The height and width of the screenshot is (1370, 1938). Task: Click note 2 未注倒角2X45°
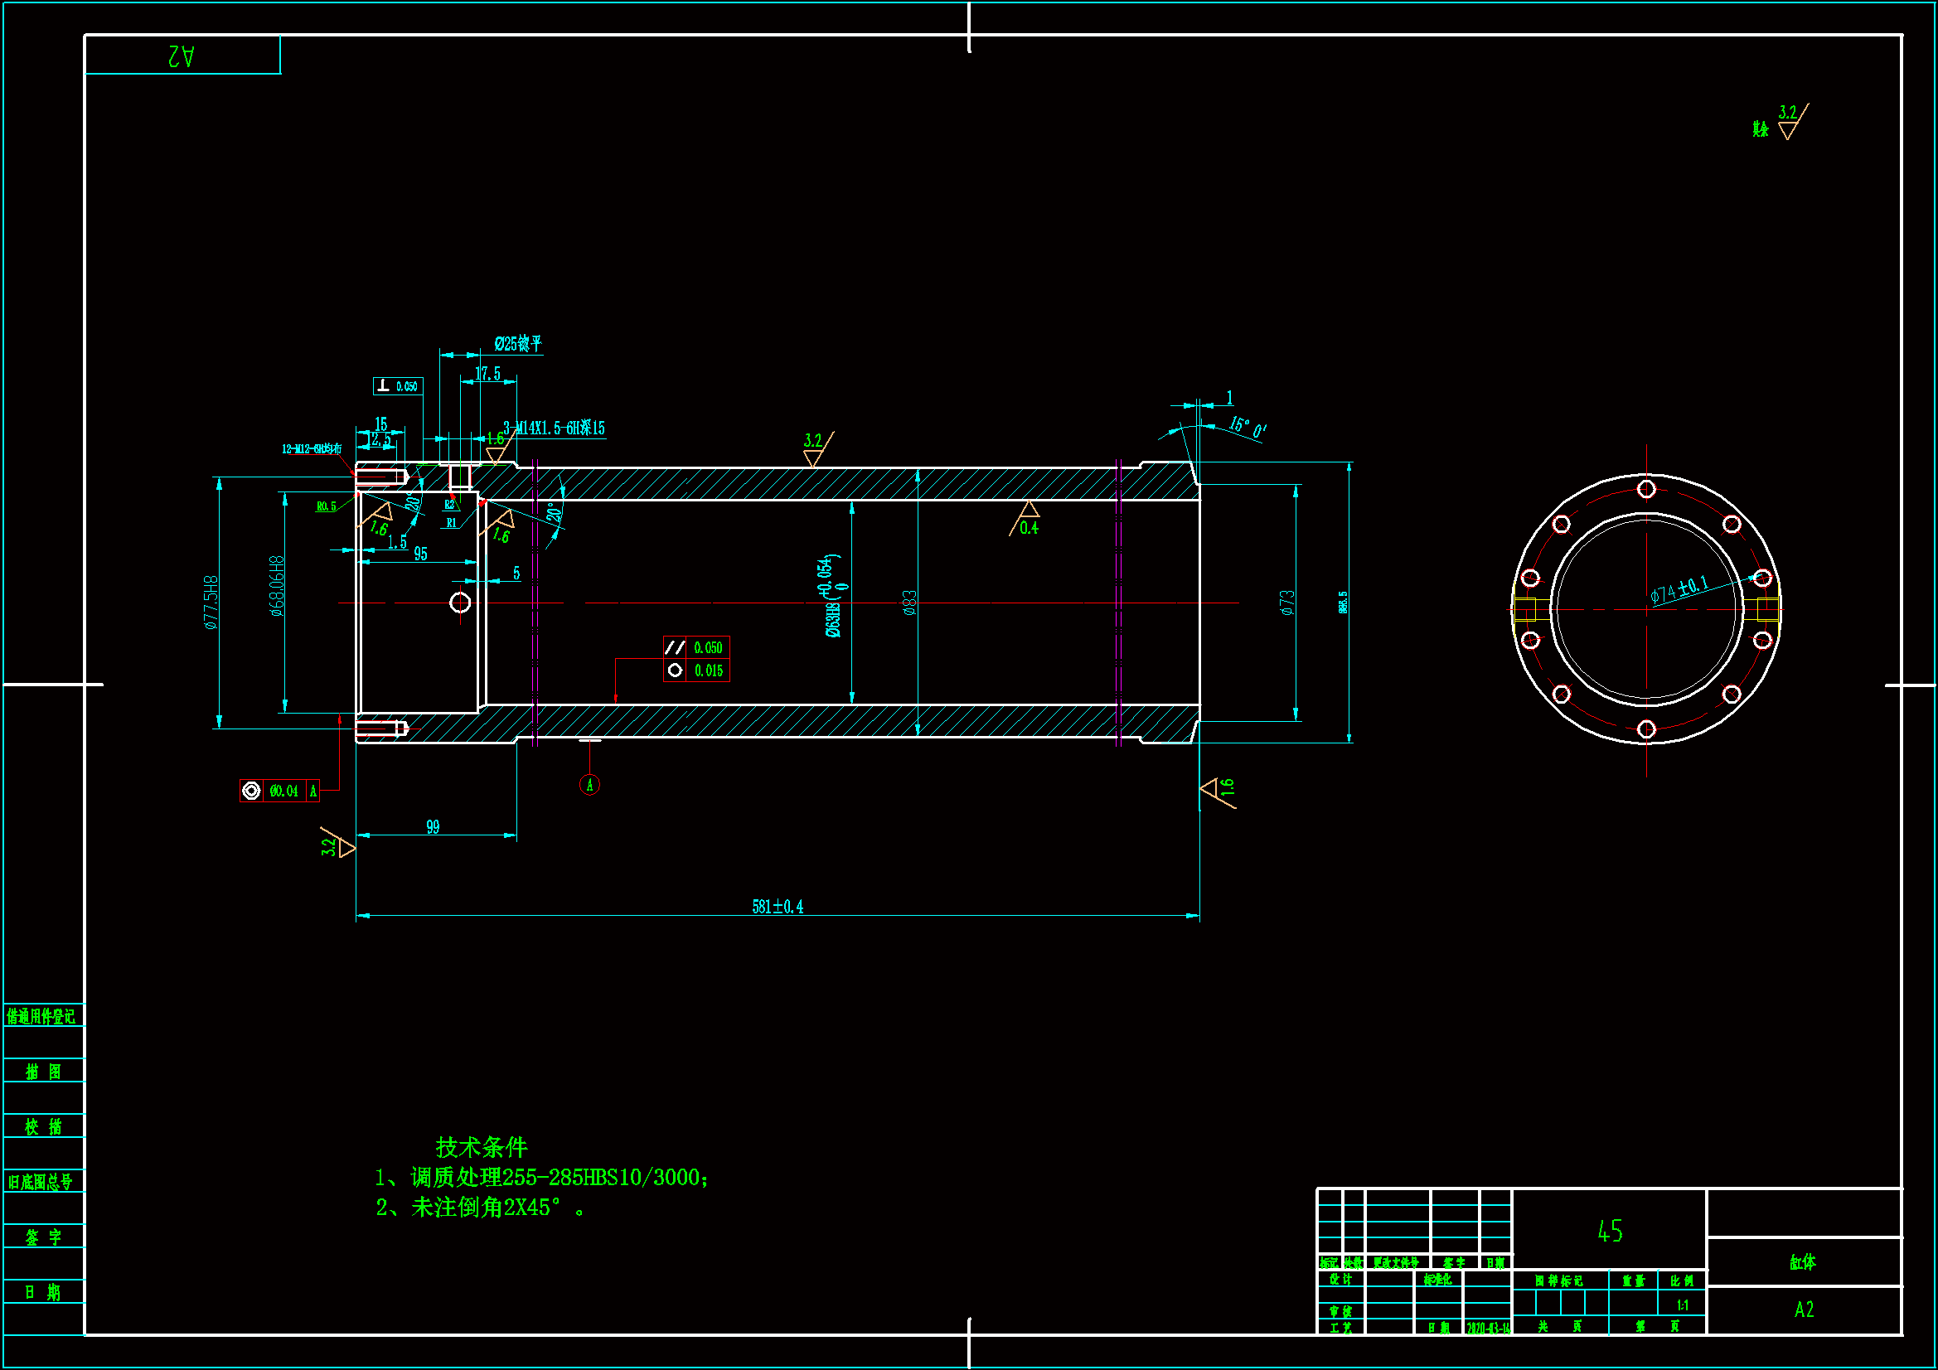point(480,1208)
